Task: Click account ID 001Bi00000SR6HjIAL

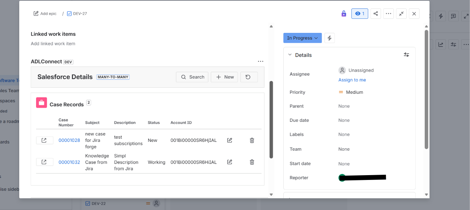Action: (194, 140)
